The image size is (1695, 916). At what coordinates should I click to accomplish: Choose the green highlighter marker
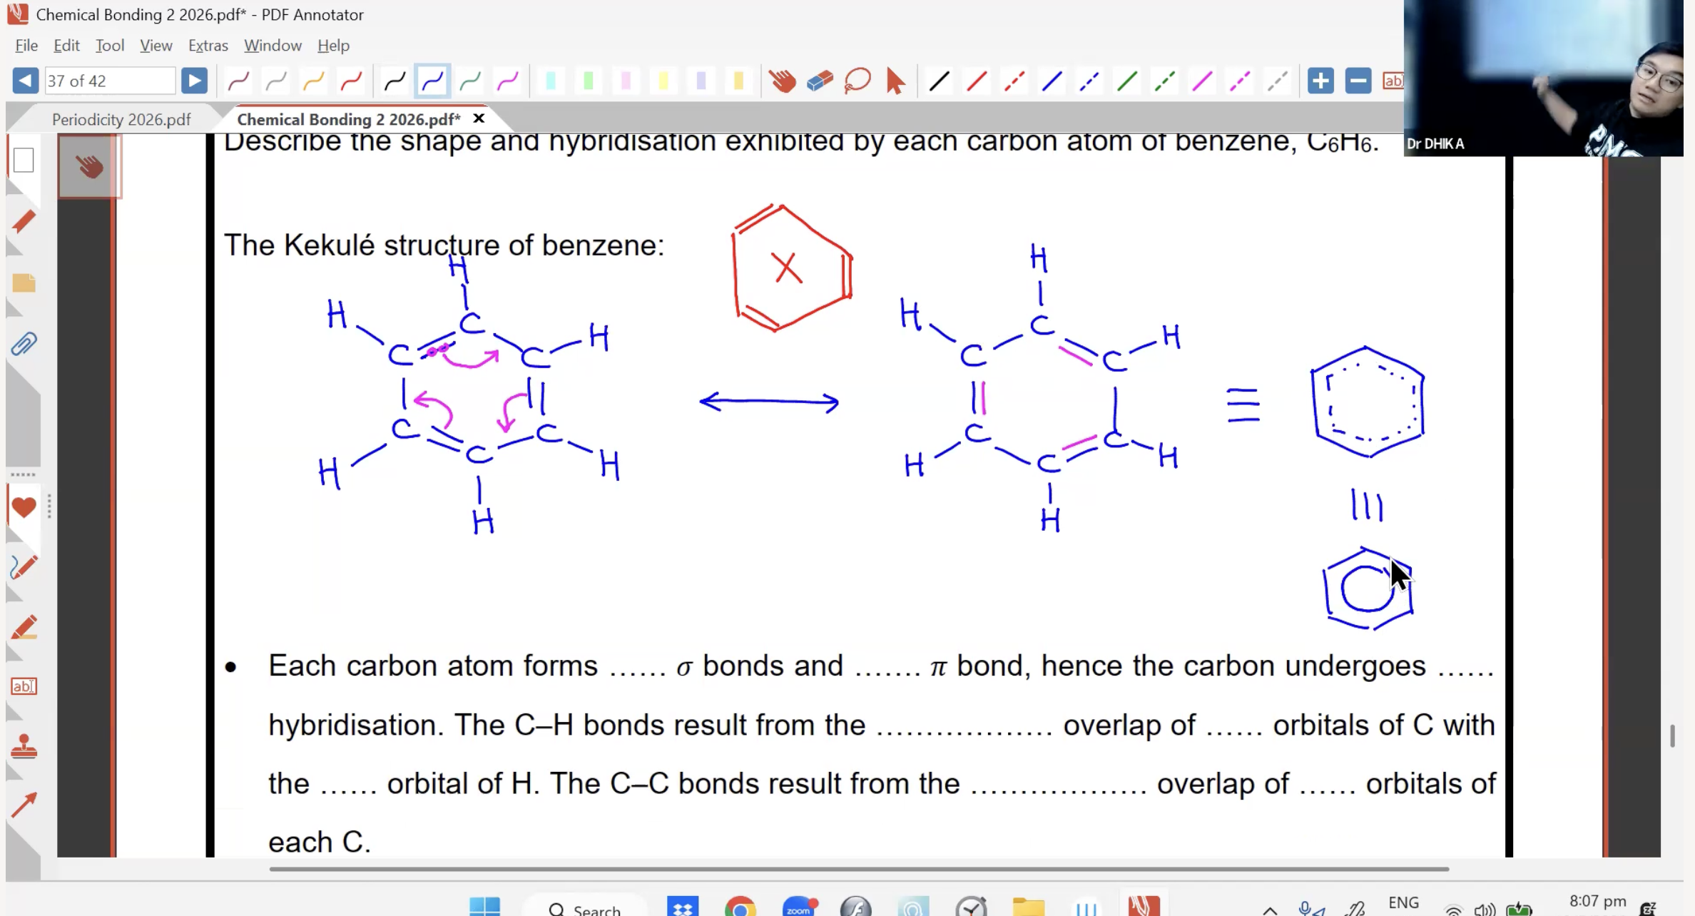tap(589, 81)
